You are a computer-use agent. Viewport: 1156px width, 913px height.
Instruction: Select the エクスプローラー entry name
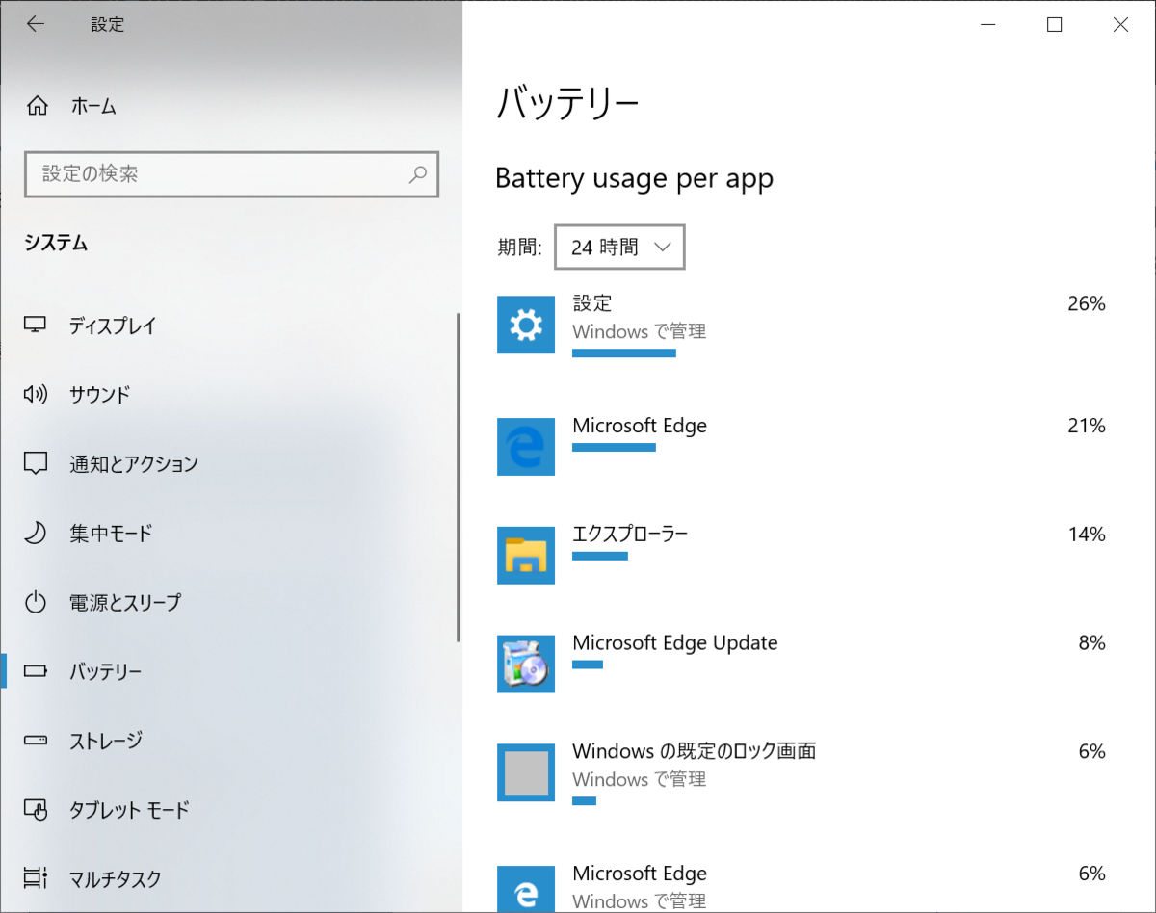click(x=630, y=534)
